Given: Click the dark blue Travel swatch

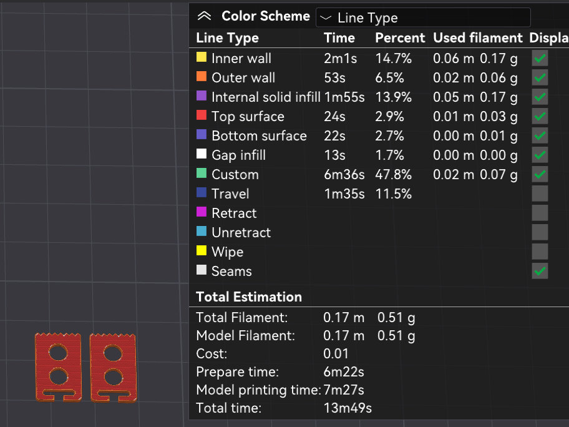Looking at the screenshot, I should (202, 192).
